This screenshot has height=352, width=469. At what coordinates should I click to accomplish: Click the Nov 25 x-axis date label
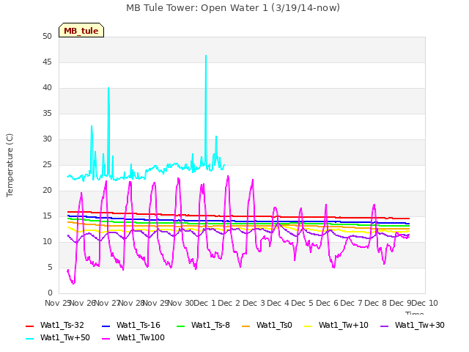click(x=58, y=304)
